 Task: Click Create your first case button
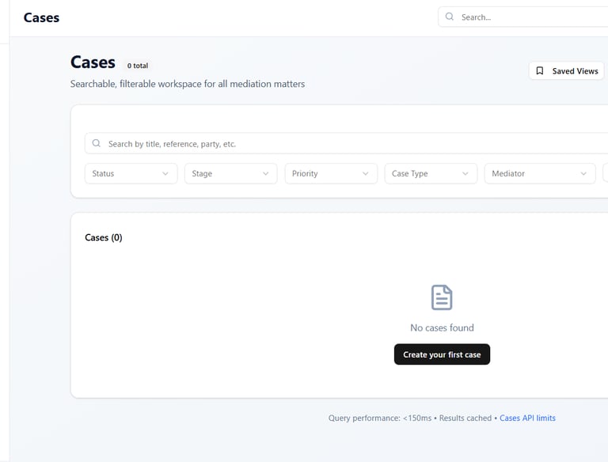tap(442, 354)
